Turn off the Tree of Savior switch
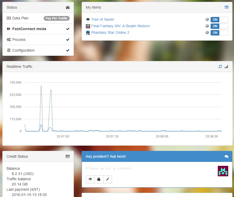This screenshot has height=197, width=234. 219,20
